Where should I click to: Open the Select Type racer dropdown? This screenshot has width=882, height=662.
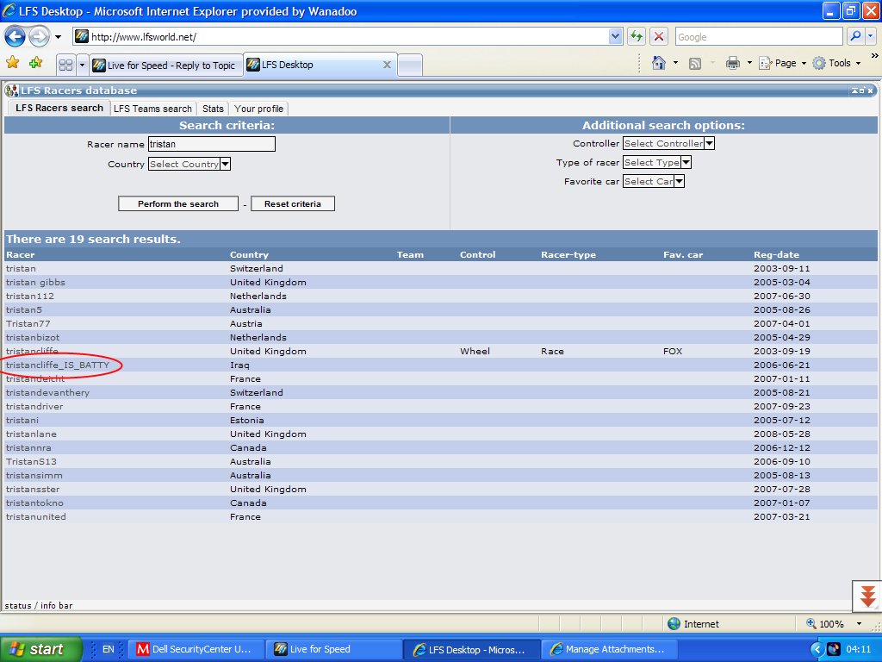pos(657,163)
